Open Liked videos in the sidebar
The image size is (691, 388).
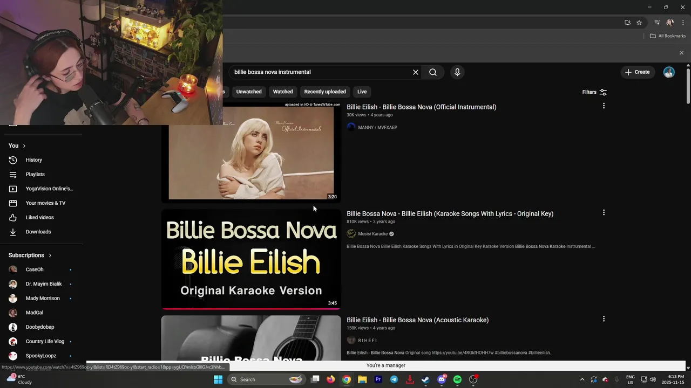pos(41,217)
